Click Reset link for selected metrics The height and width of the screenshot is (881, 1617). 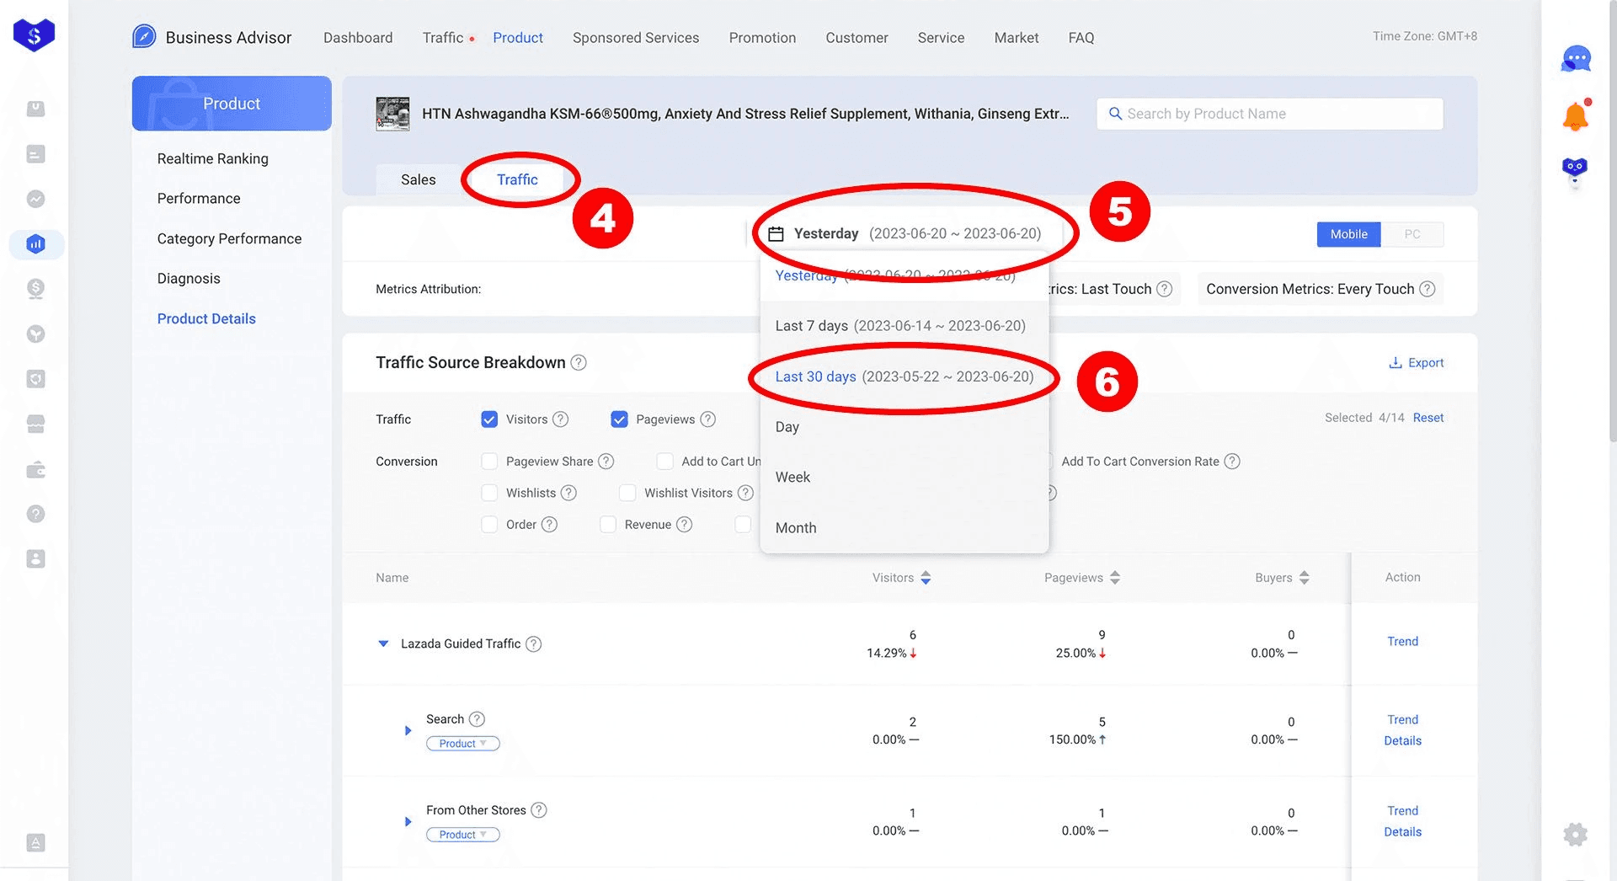click(1428, 418)
